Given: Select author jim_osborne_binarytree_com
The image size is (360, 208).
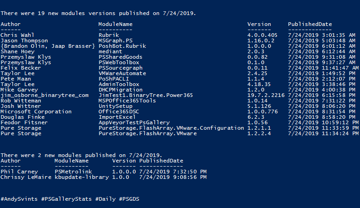Looking at the screenshot, I should (44, 95).
